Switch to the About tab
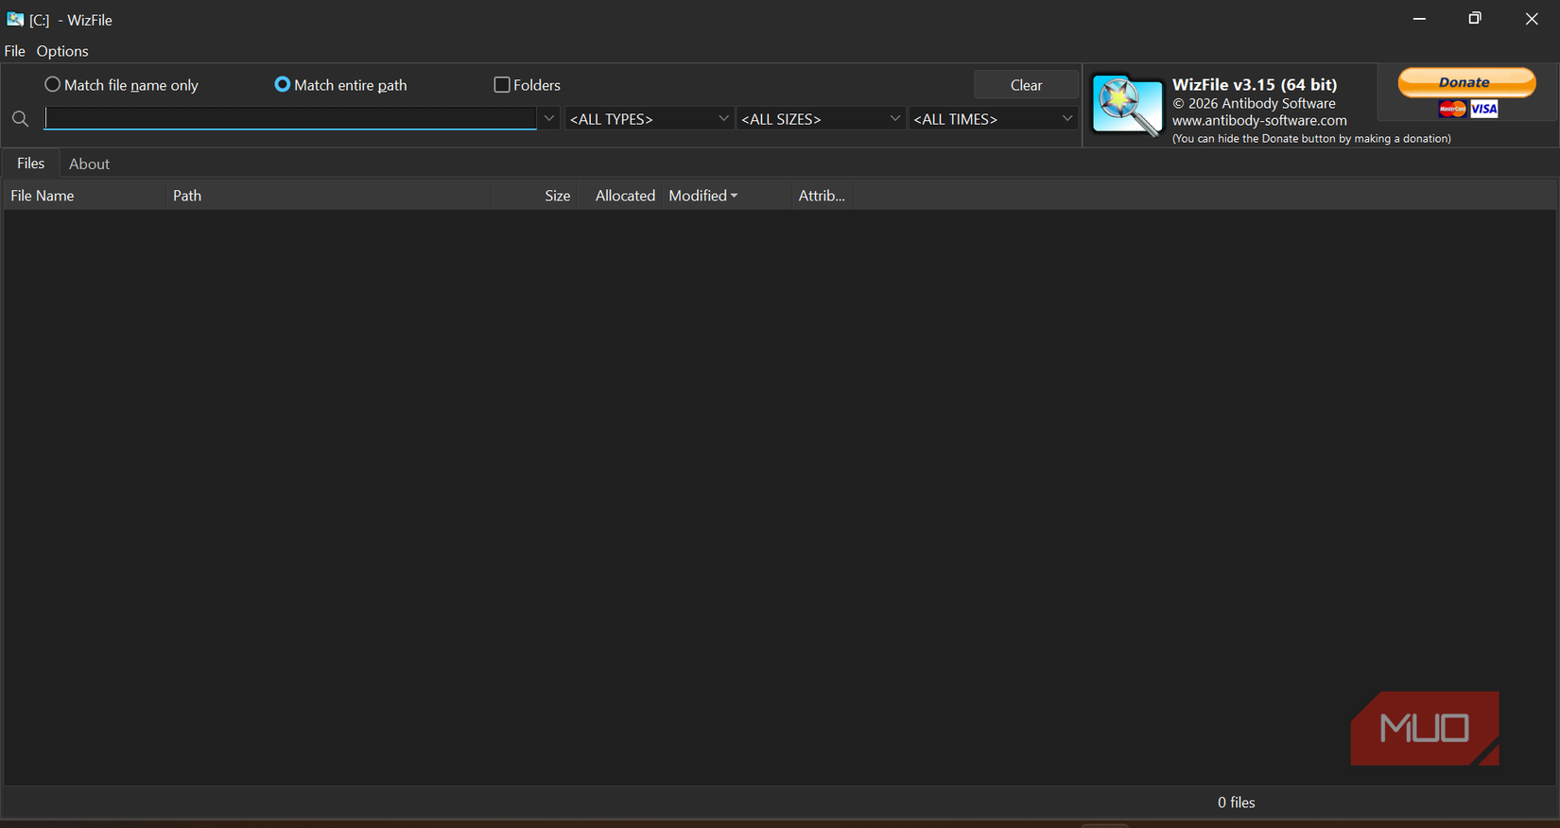 tap(89, 164)
